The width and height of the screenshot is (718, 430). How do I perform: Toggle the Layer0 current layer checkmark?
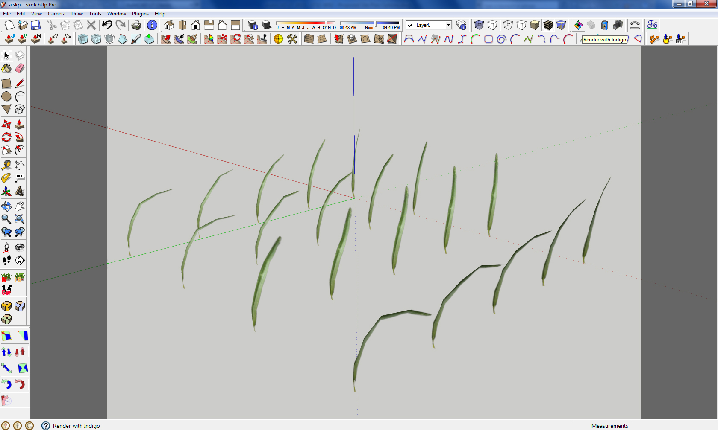[x=411, y=25]
